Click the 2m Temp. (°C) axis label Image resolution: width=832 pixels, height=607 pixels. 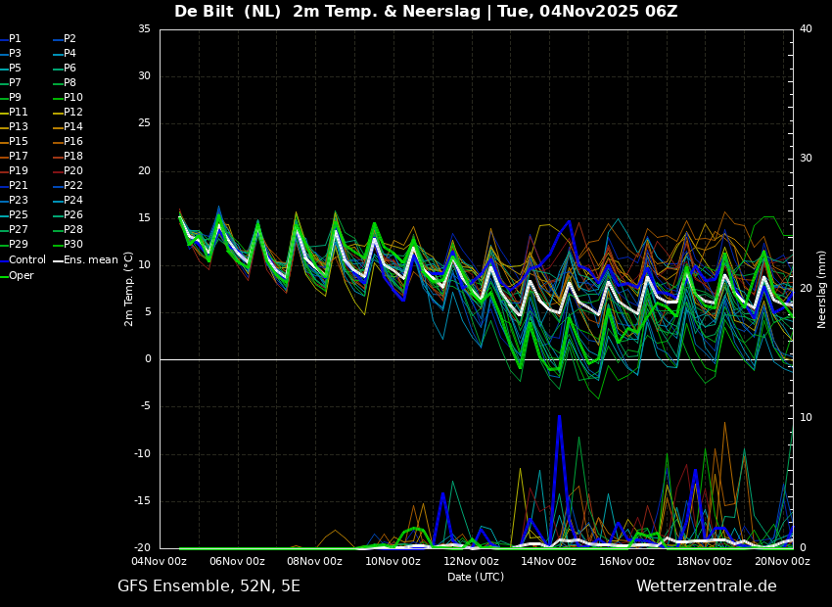[129, 288]
